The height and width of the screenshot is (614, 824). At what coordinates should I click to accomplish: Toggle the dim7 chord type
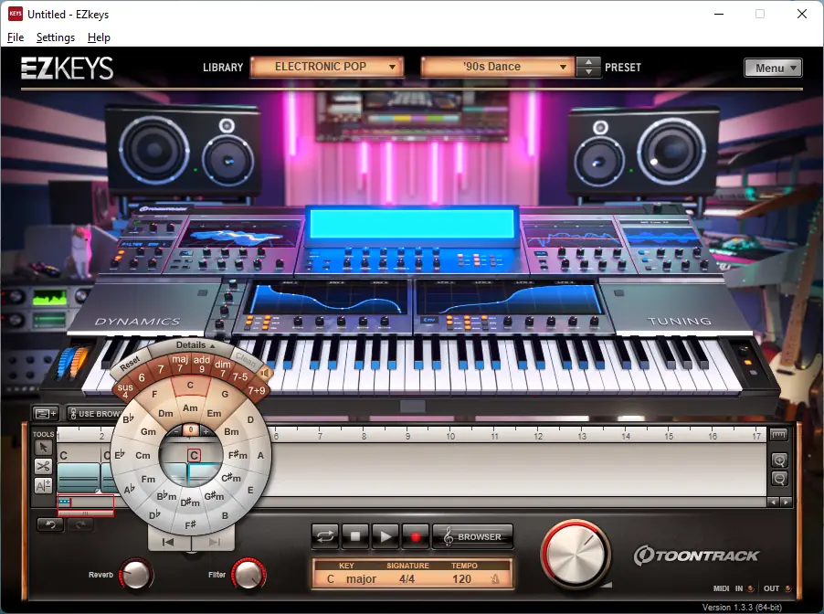click(223, 368)
